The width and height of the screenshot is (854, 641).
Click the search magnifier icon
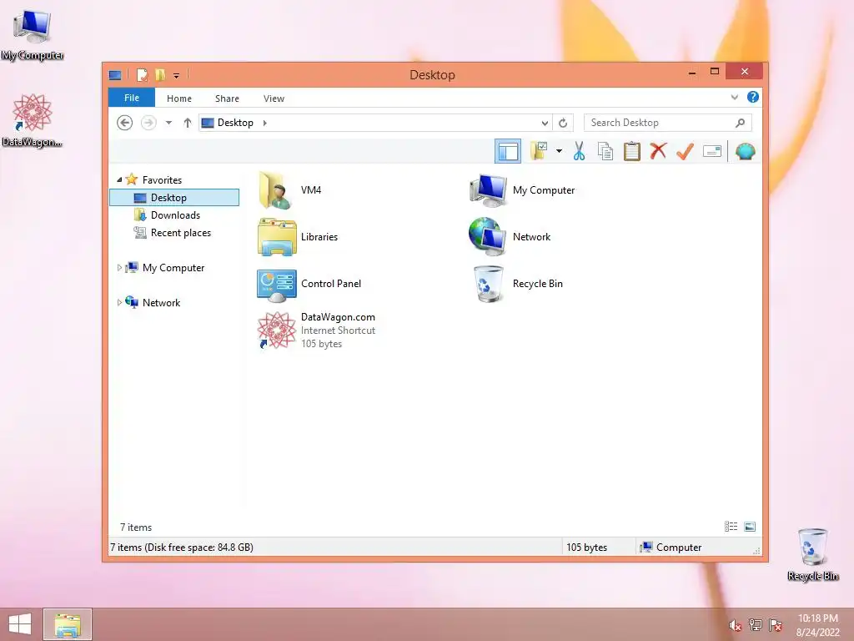740,123
